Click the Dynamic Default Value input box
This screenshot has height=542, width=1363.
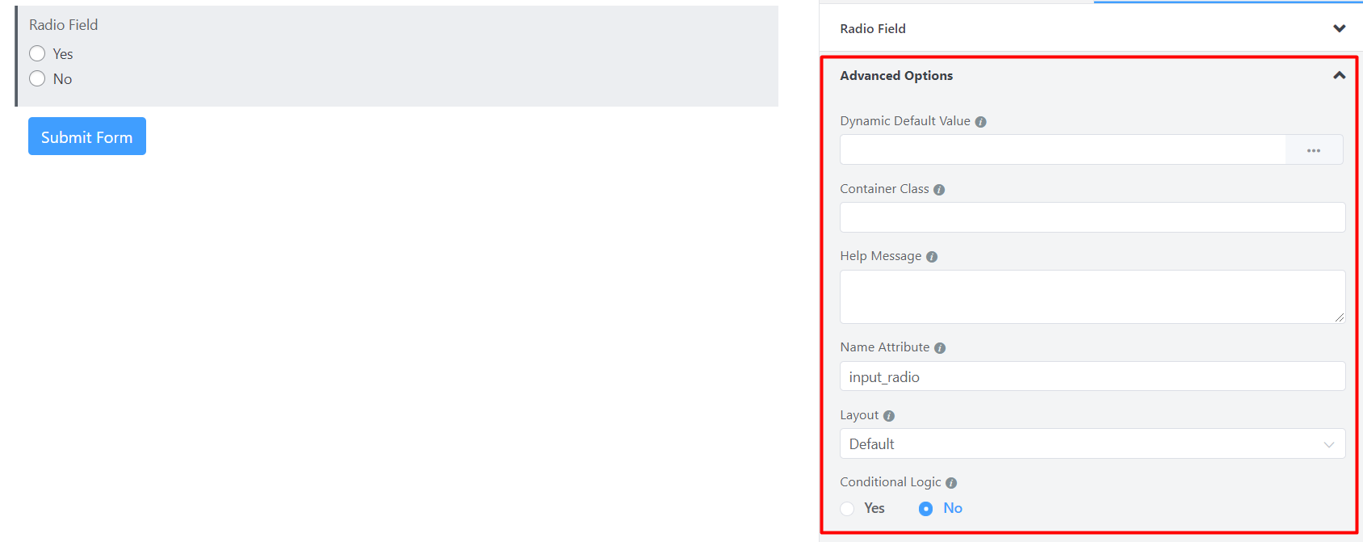tap(1063, 150)
